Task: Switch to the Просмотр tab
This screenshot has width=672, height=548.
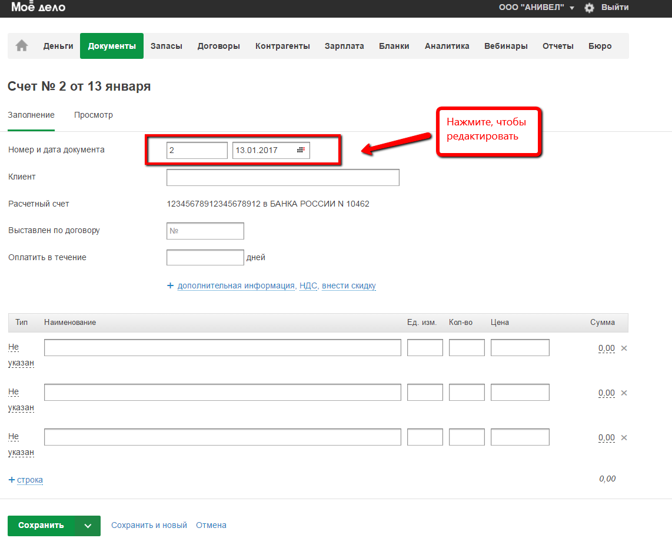Action: tap(94, 115)
